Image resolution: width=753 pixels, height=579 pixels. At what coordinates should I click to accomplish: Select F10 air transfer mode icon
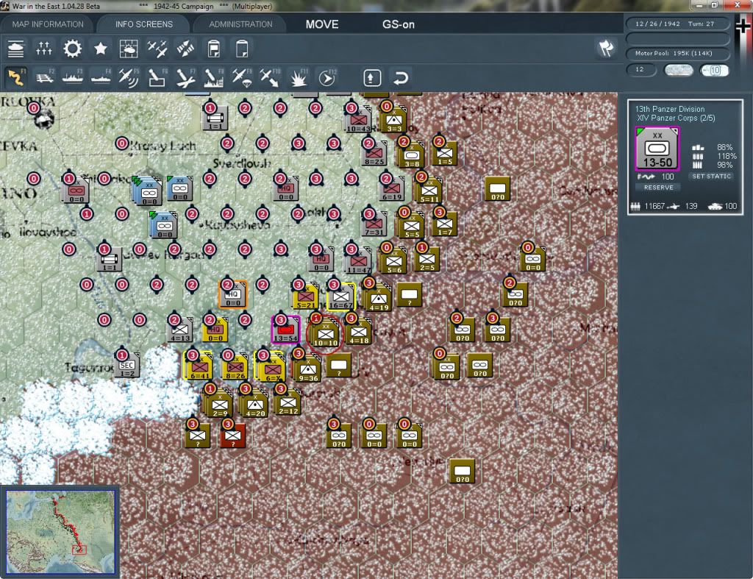click(270, 77)
